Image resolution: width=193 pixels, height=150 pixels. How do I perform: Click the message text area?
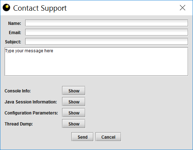[96, 61]
